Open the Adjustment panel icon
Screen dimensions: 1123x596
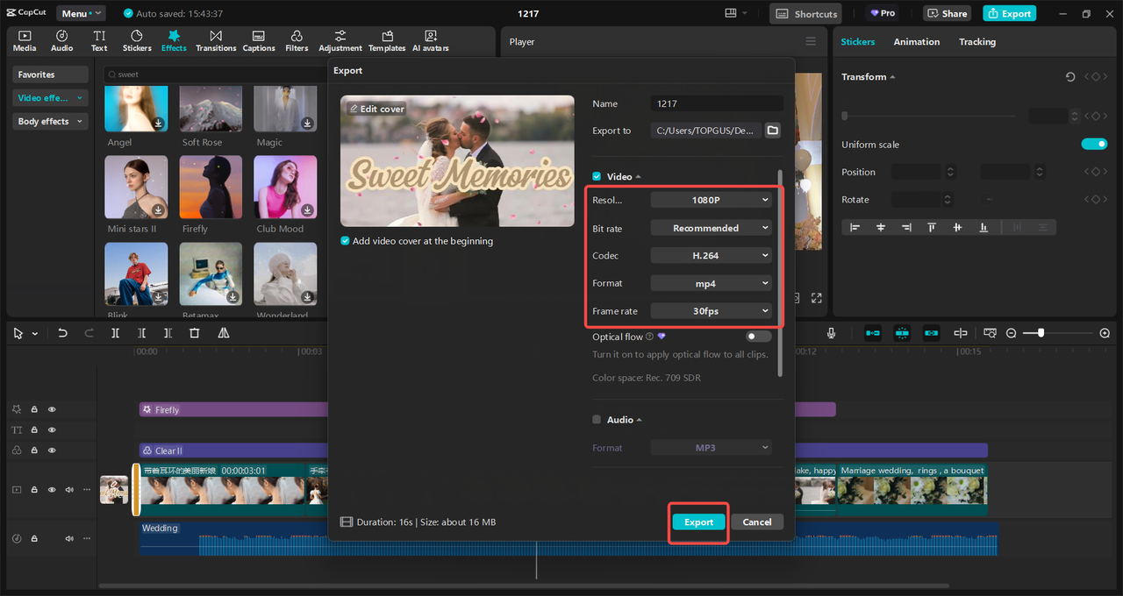(340, 40)
